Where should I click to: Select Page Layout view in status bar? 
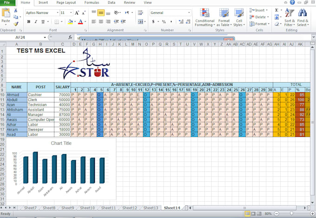[253, 213]
